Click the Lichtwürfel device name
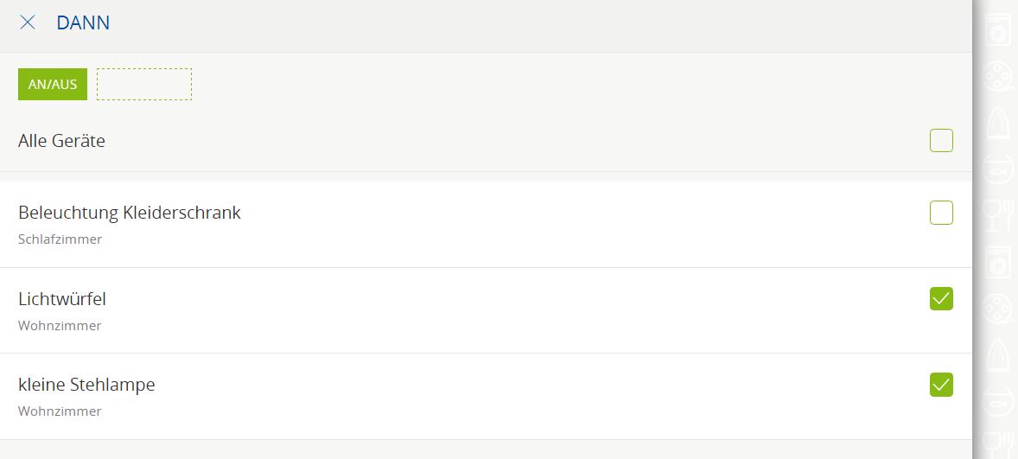This screenshot has width=1018, height=459. point(62,299)
